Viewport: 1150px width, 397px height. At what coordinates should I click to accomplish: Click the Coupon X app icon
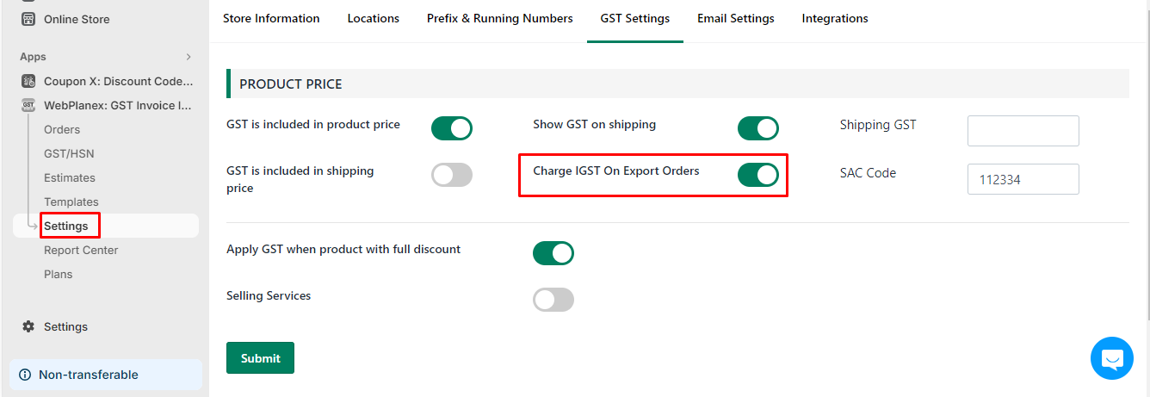tap(28, 81)
